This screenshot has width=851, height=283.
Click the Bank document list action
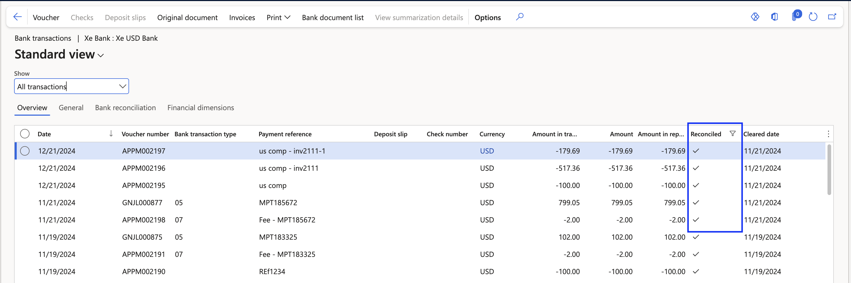click(x=333, y=17)
